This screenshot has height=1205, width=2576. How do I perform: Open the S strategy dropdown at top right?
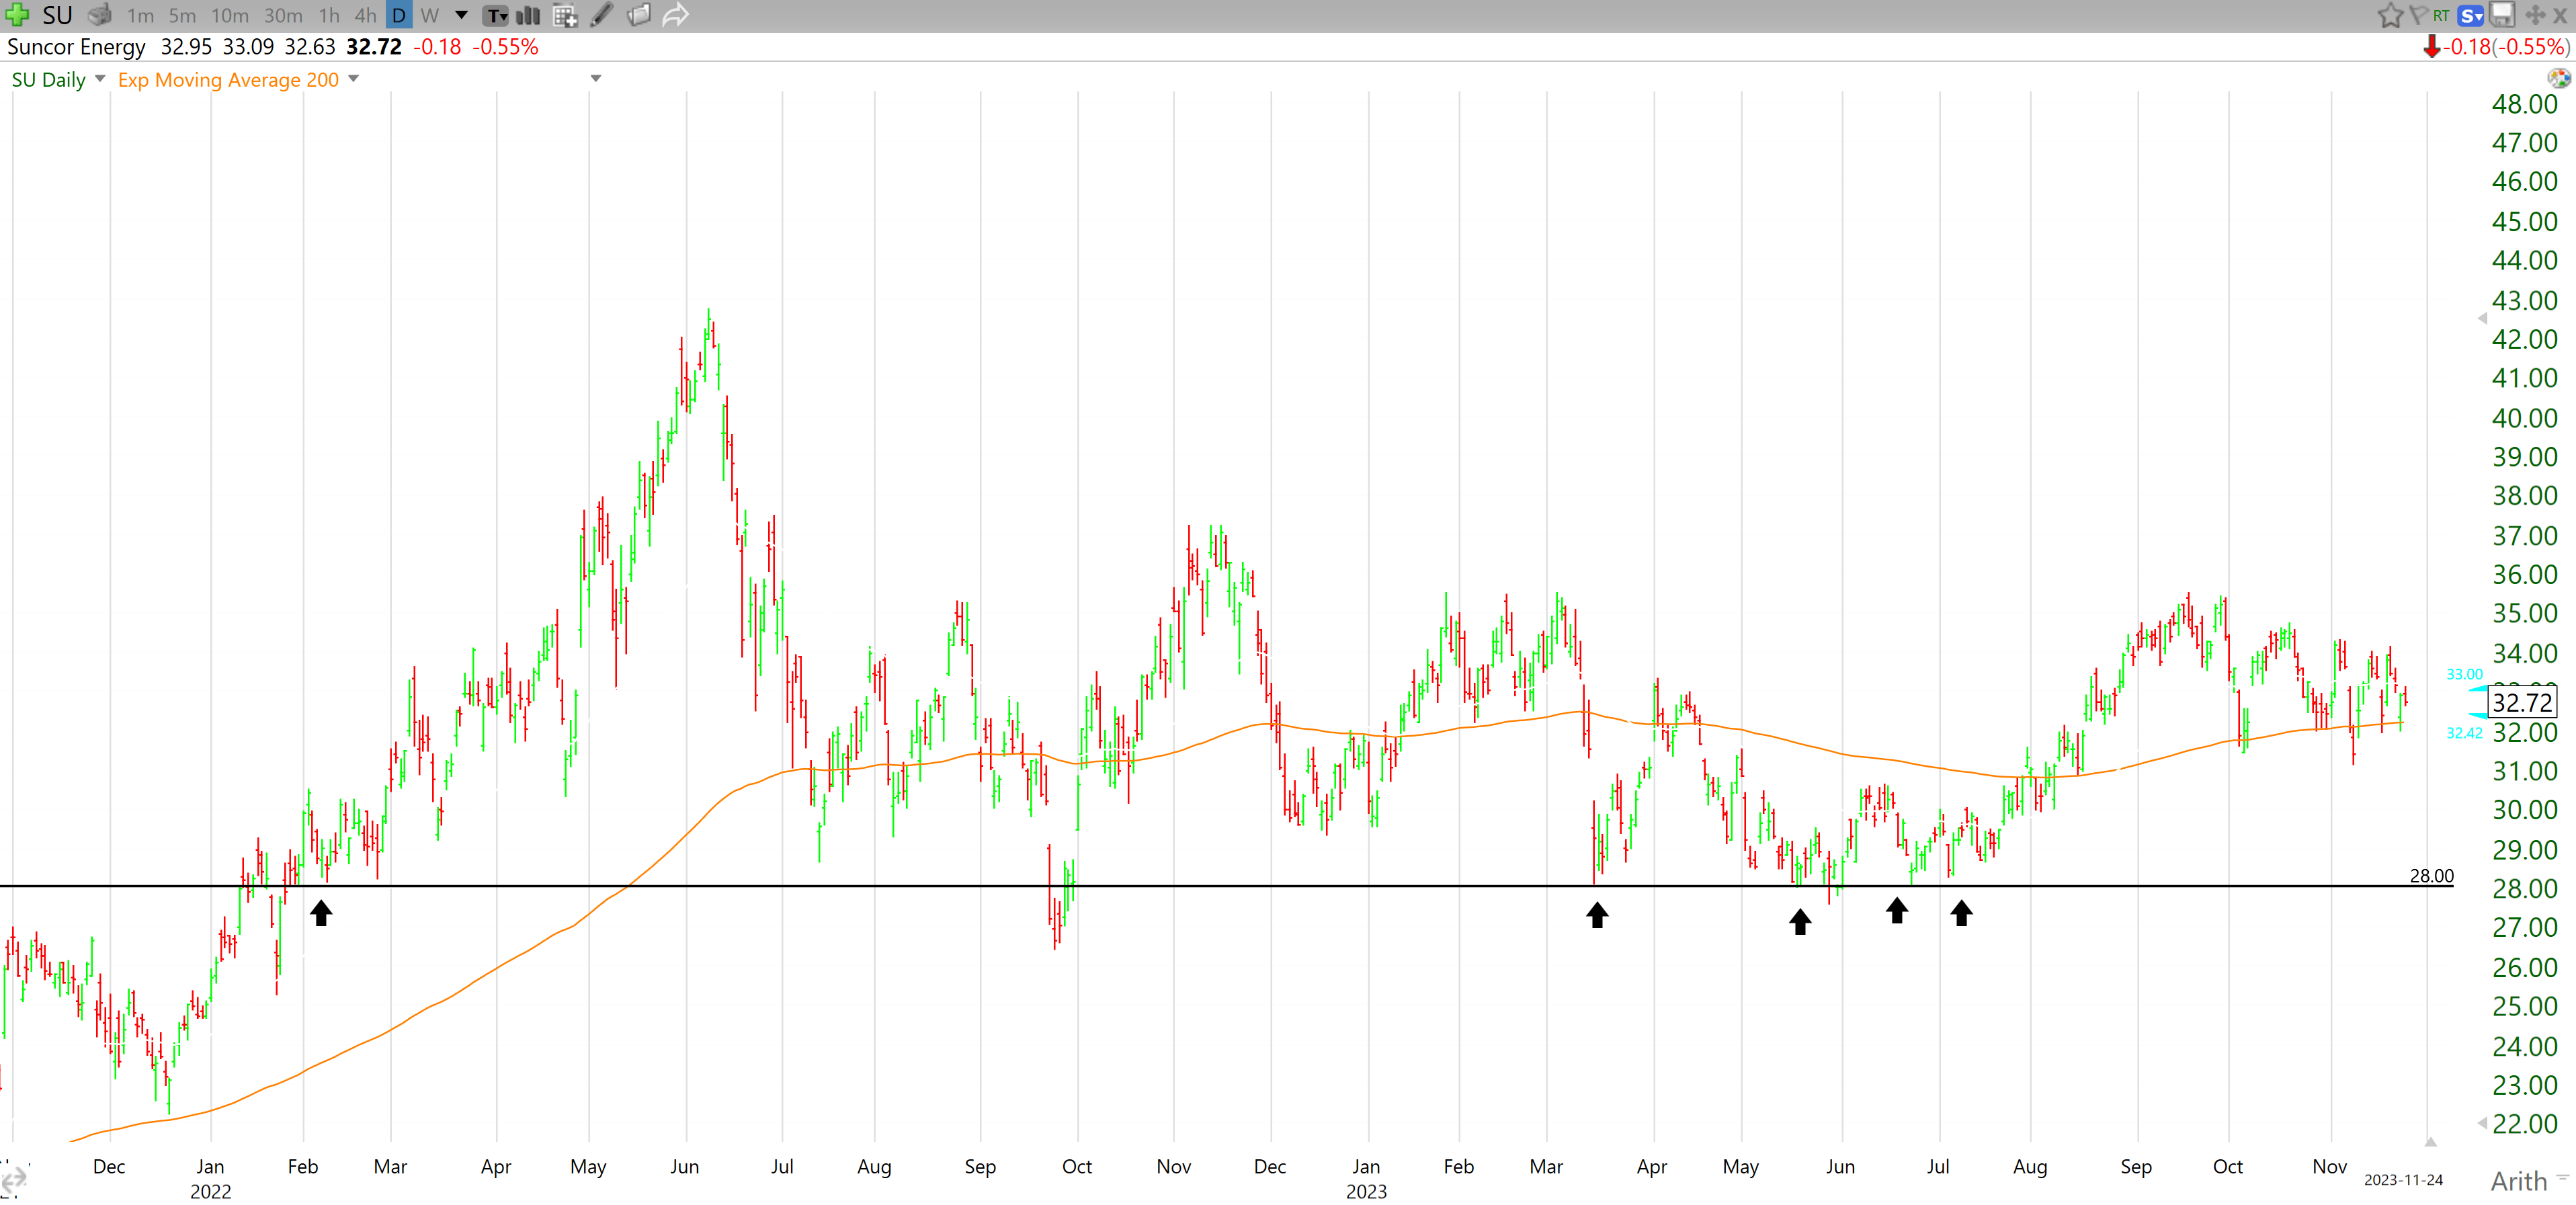(x=2471, y=15)
